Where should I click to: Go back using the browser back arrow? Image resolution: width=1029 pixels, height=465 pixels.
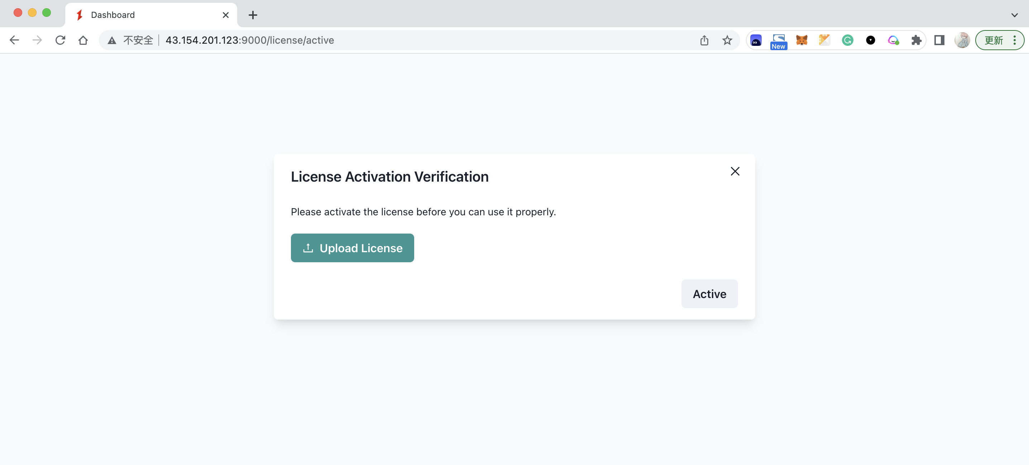14,40
